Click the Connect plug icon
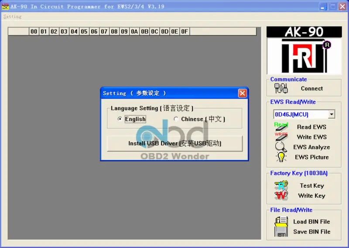Image resolution: width=349 pixels, height=248 pixels. coord(281,88)
